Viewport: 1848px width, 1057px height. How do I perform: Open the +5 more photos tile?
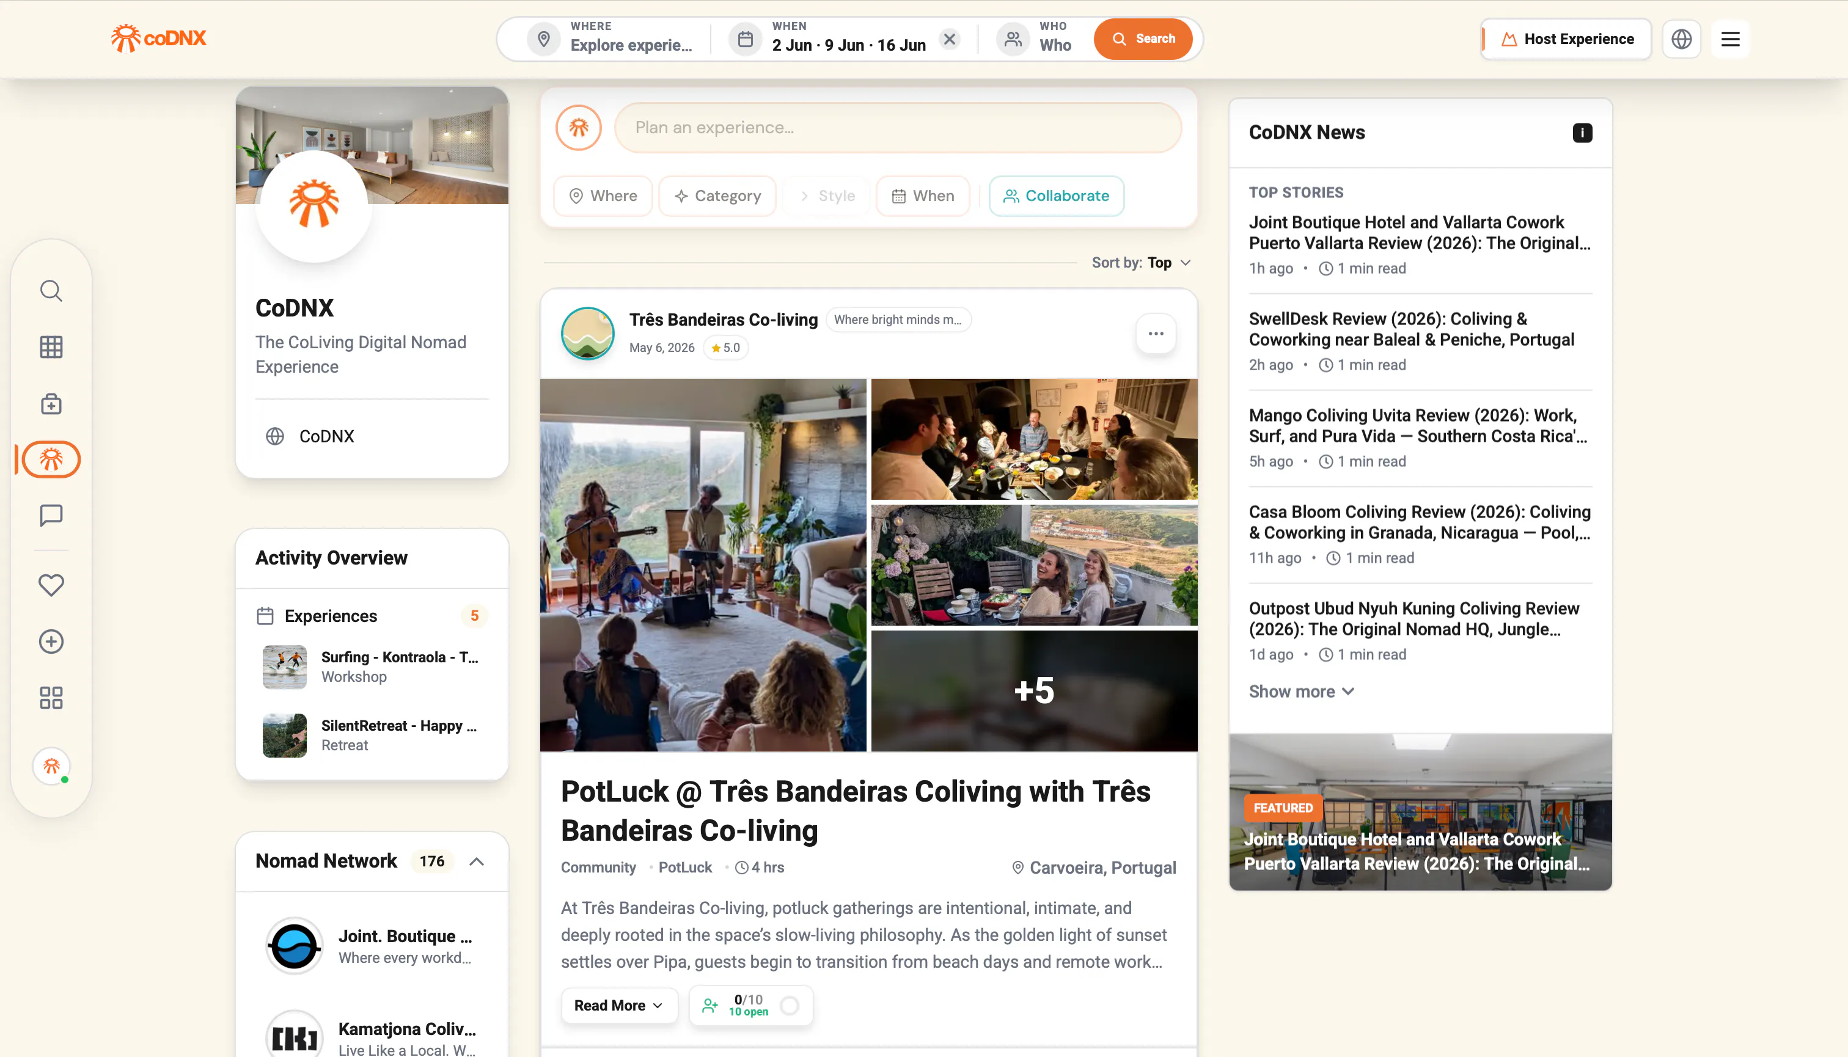pos(1034,691)
